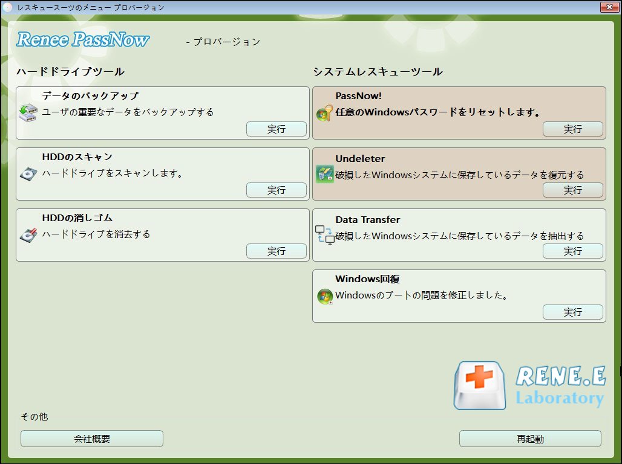
Task: Run PassNow! password reset 実行 button
Action: (x=573, y=129)
